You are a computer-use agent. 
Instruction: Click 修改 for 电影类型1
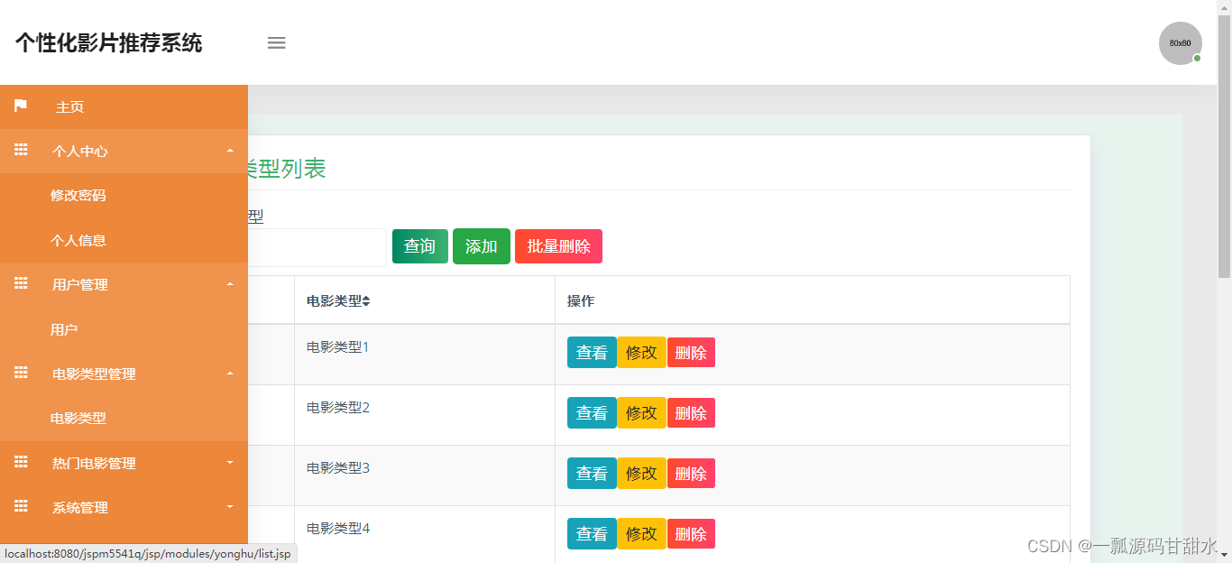[x=641, y=353]
